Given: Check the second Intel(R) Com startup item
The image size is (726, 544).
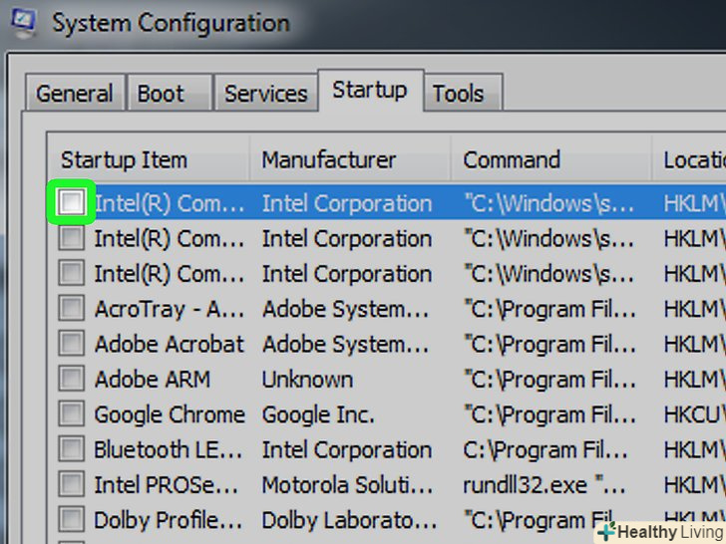Looking at the screenshot, I should tap(72, 239).
